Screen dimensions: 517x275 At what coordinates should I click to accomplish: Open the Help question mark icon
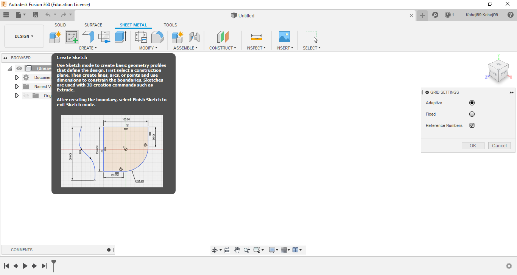511,15
